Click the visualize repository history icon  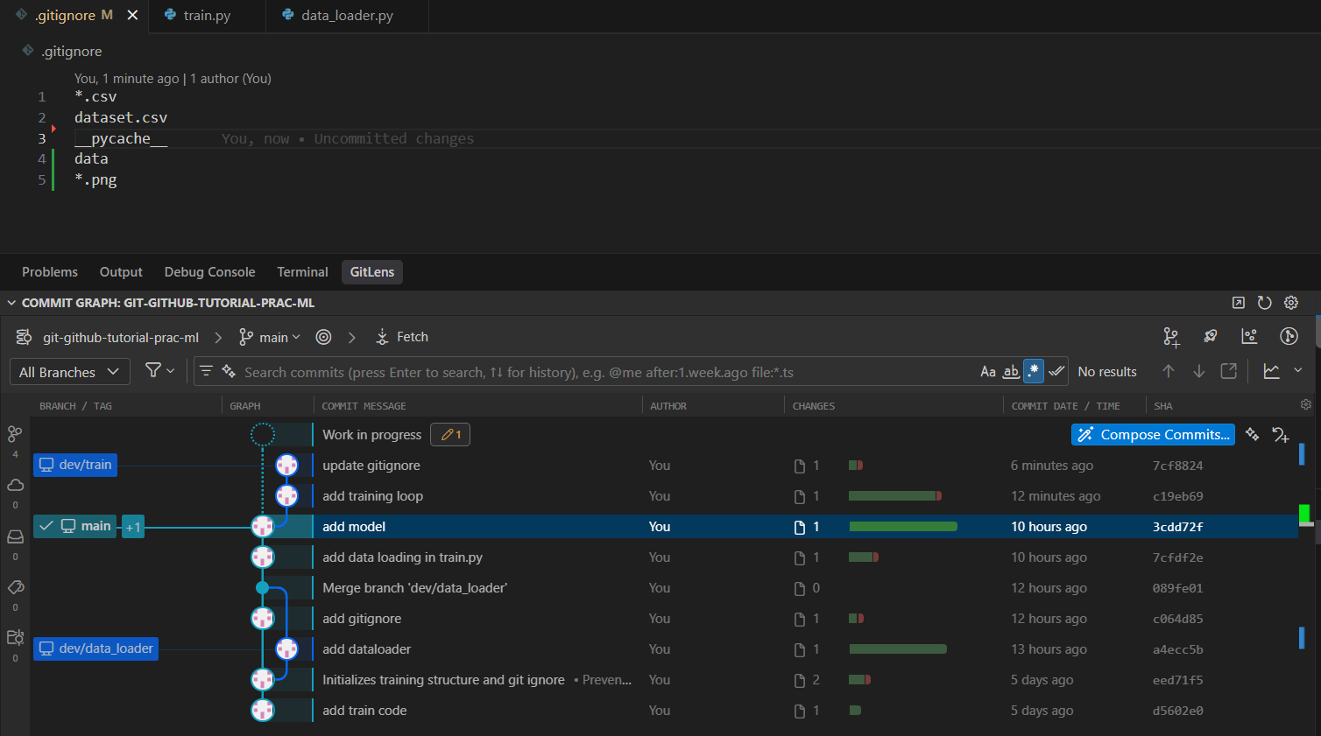1249,336
